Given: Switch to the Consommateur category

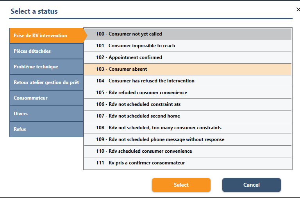Looking at the screenshot, I should [x=46, y=98].
